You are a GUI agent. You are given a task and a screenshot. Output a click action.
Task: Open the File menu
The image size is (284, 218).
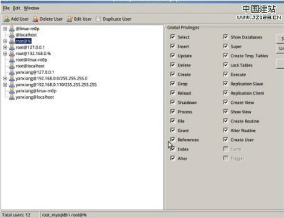click(x=6, y=8)
